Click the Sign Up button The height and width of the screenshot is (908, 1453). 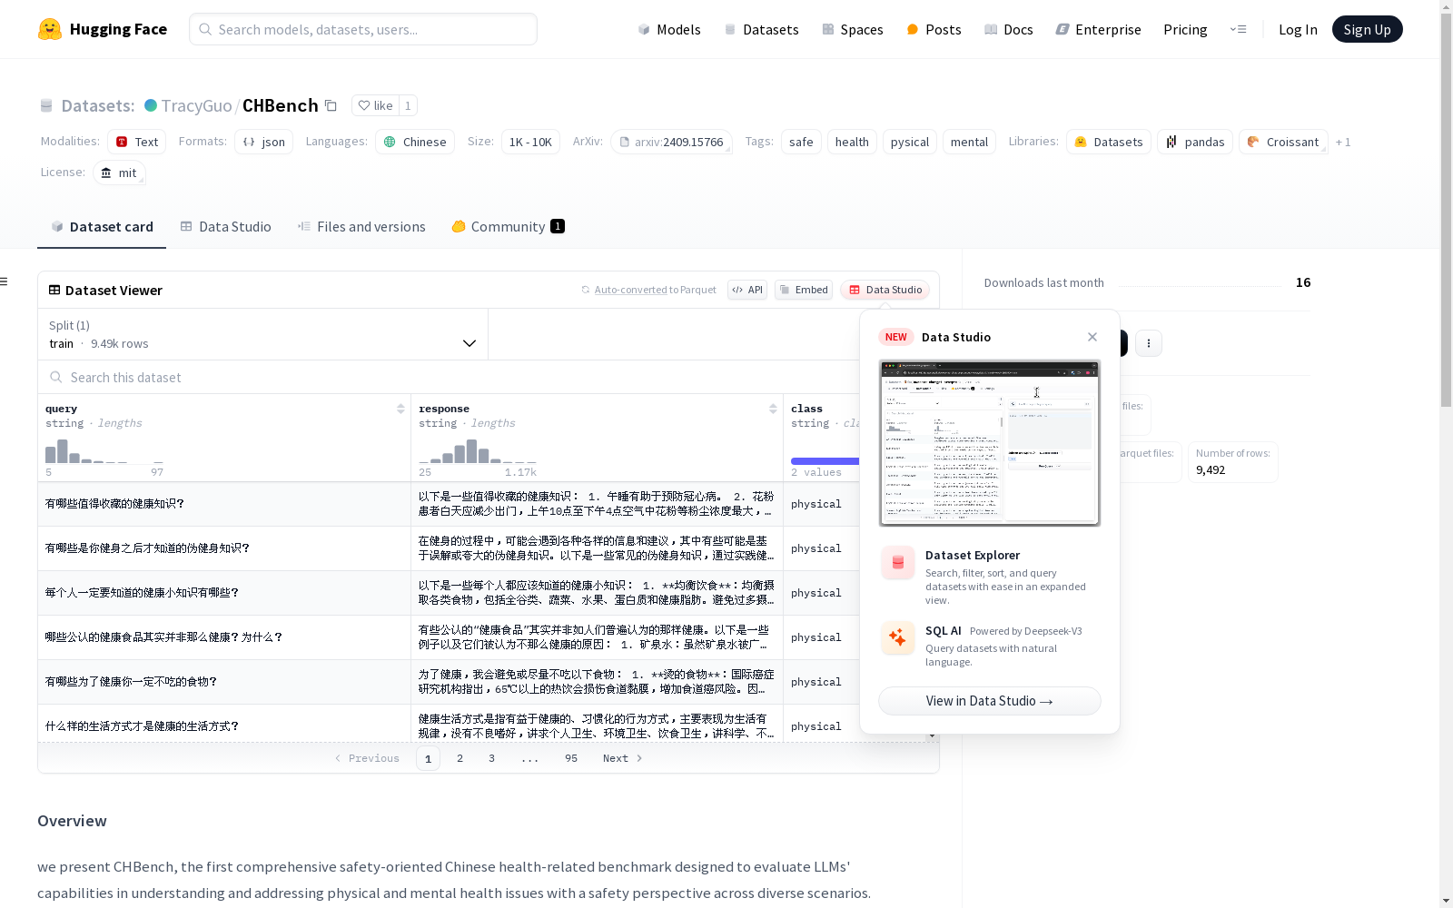click(x=1367, y=29)
